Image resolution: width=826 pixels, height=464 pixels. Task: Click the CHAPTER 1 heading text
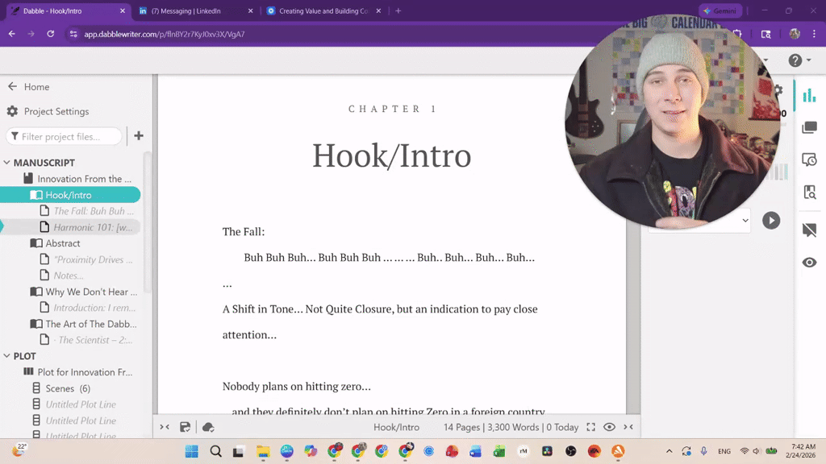click(x=393, y=109)
